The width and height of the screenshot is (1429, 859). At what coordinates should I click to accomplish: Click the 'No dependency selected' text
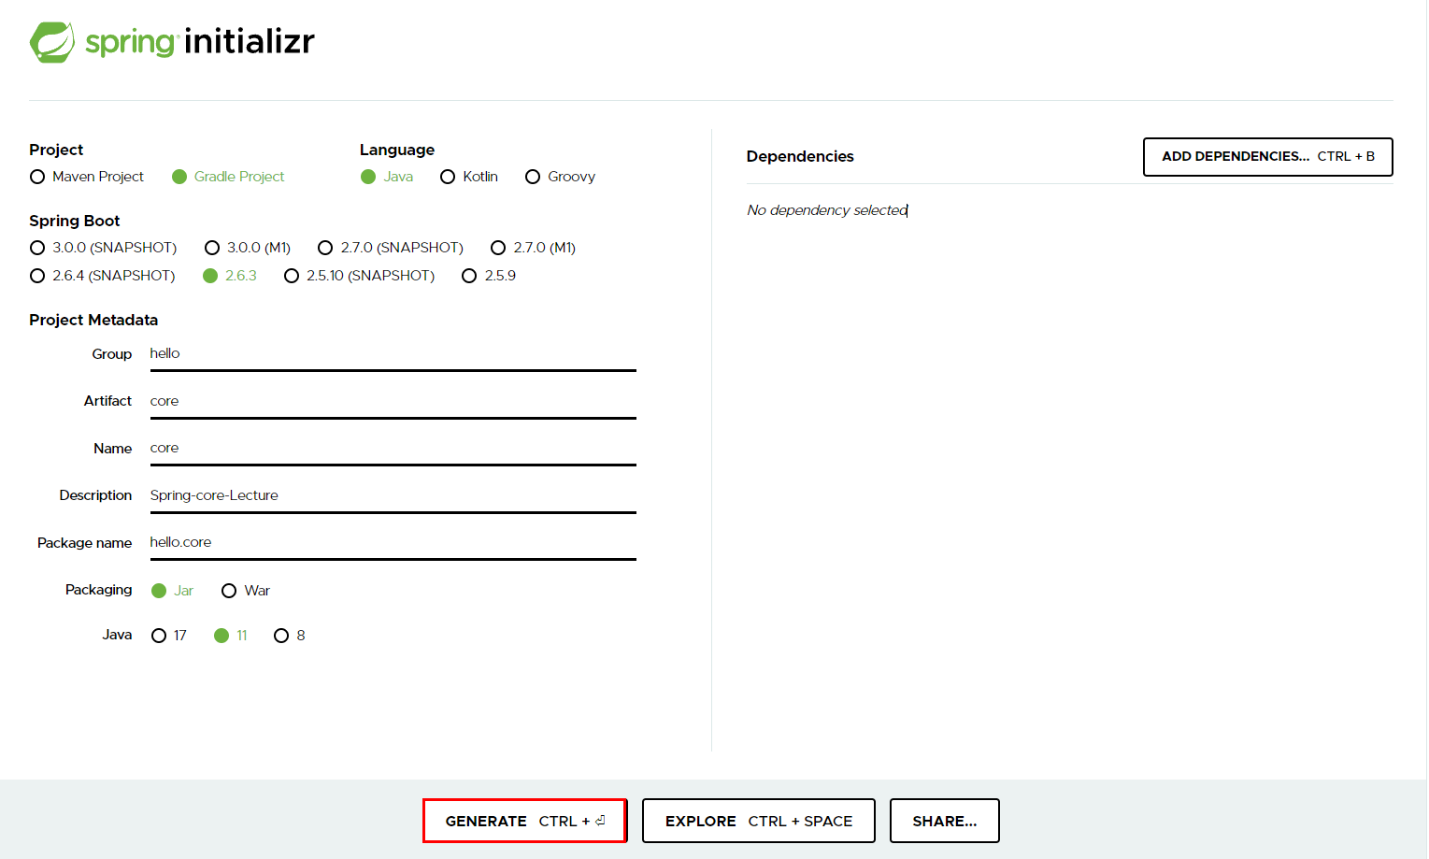tap(827, 210)
